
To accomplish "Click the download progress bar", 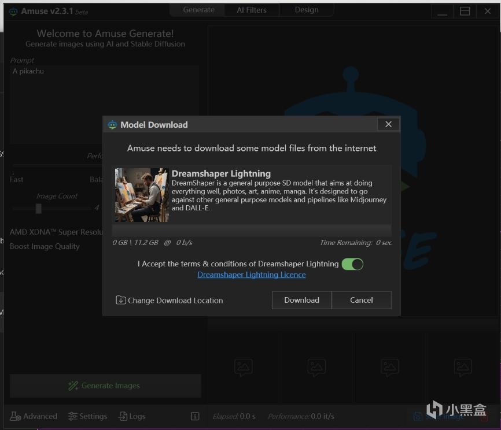I will 252,231.
